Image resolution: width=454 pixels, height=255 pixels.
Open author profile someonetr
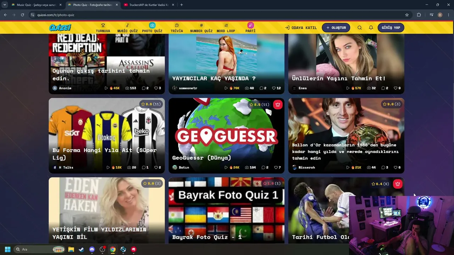coord(185,88)
